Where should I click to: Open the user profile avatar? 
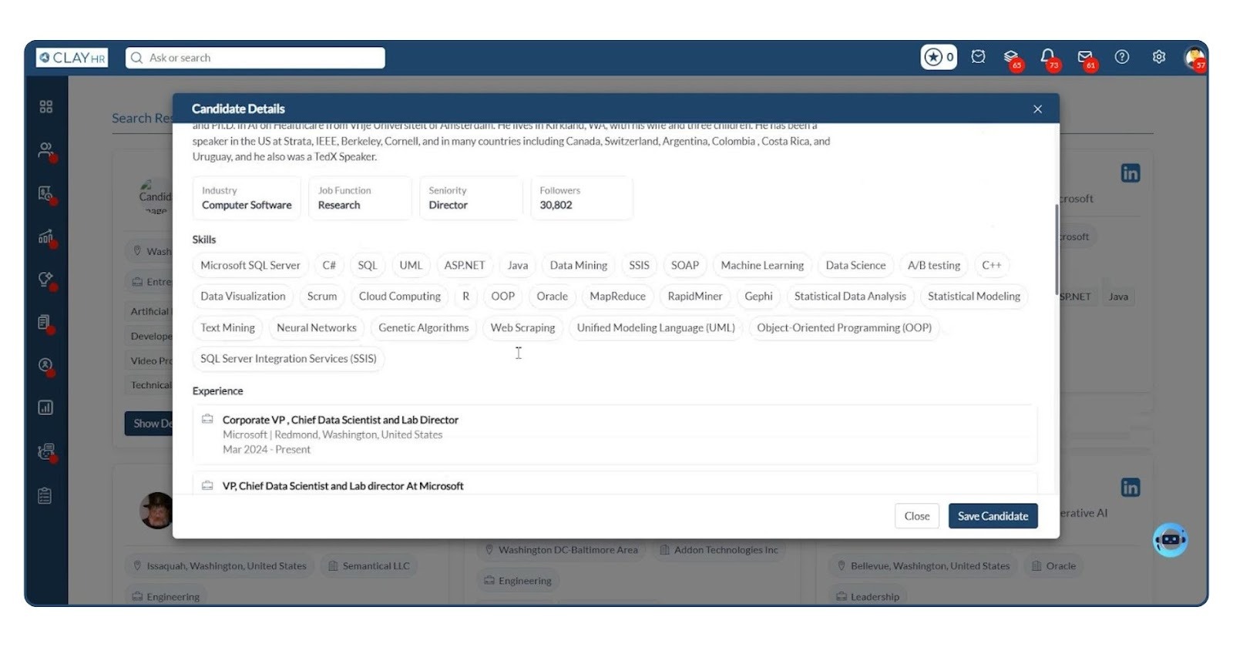[1194, 58]
